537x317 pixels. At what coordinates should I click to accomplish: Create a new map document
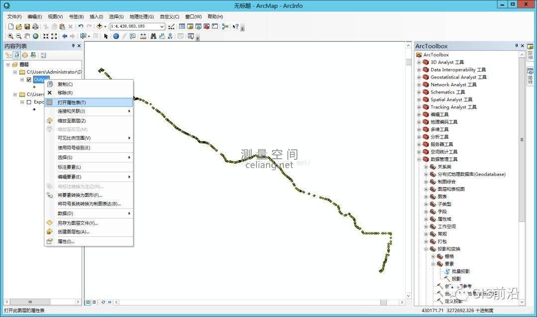click(x=11, y=26)
